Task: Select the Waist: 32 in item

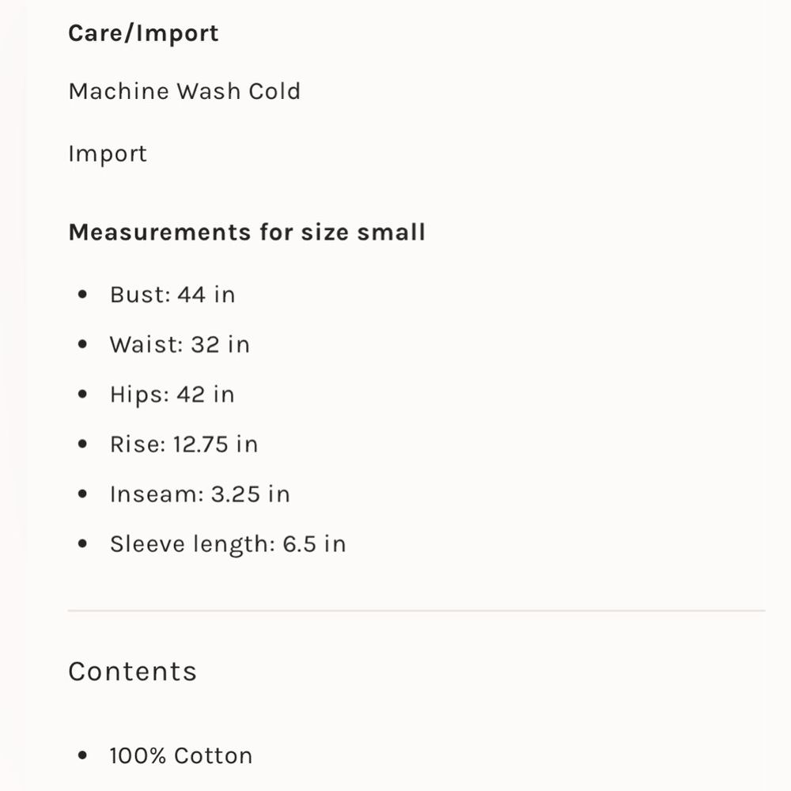Action: click(180, 345)
